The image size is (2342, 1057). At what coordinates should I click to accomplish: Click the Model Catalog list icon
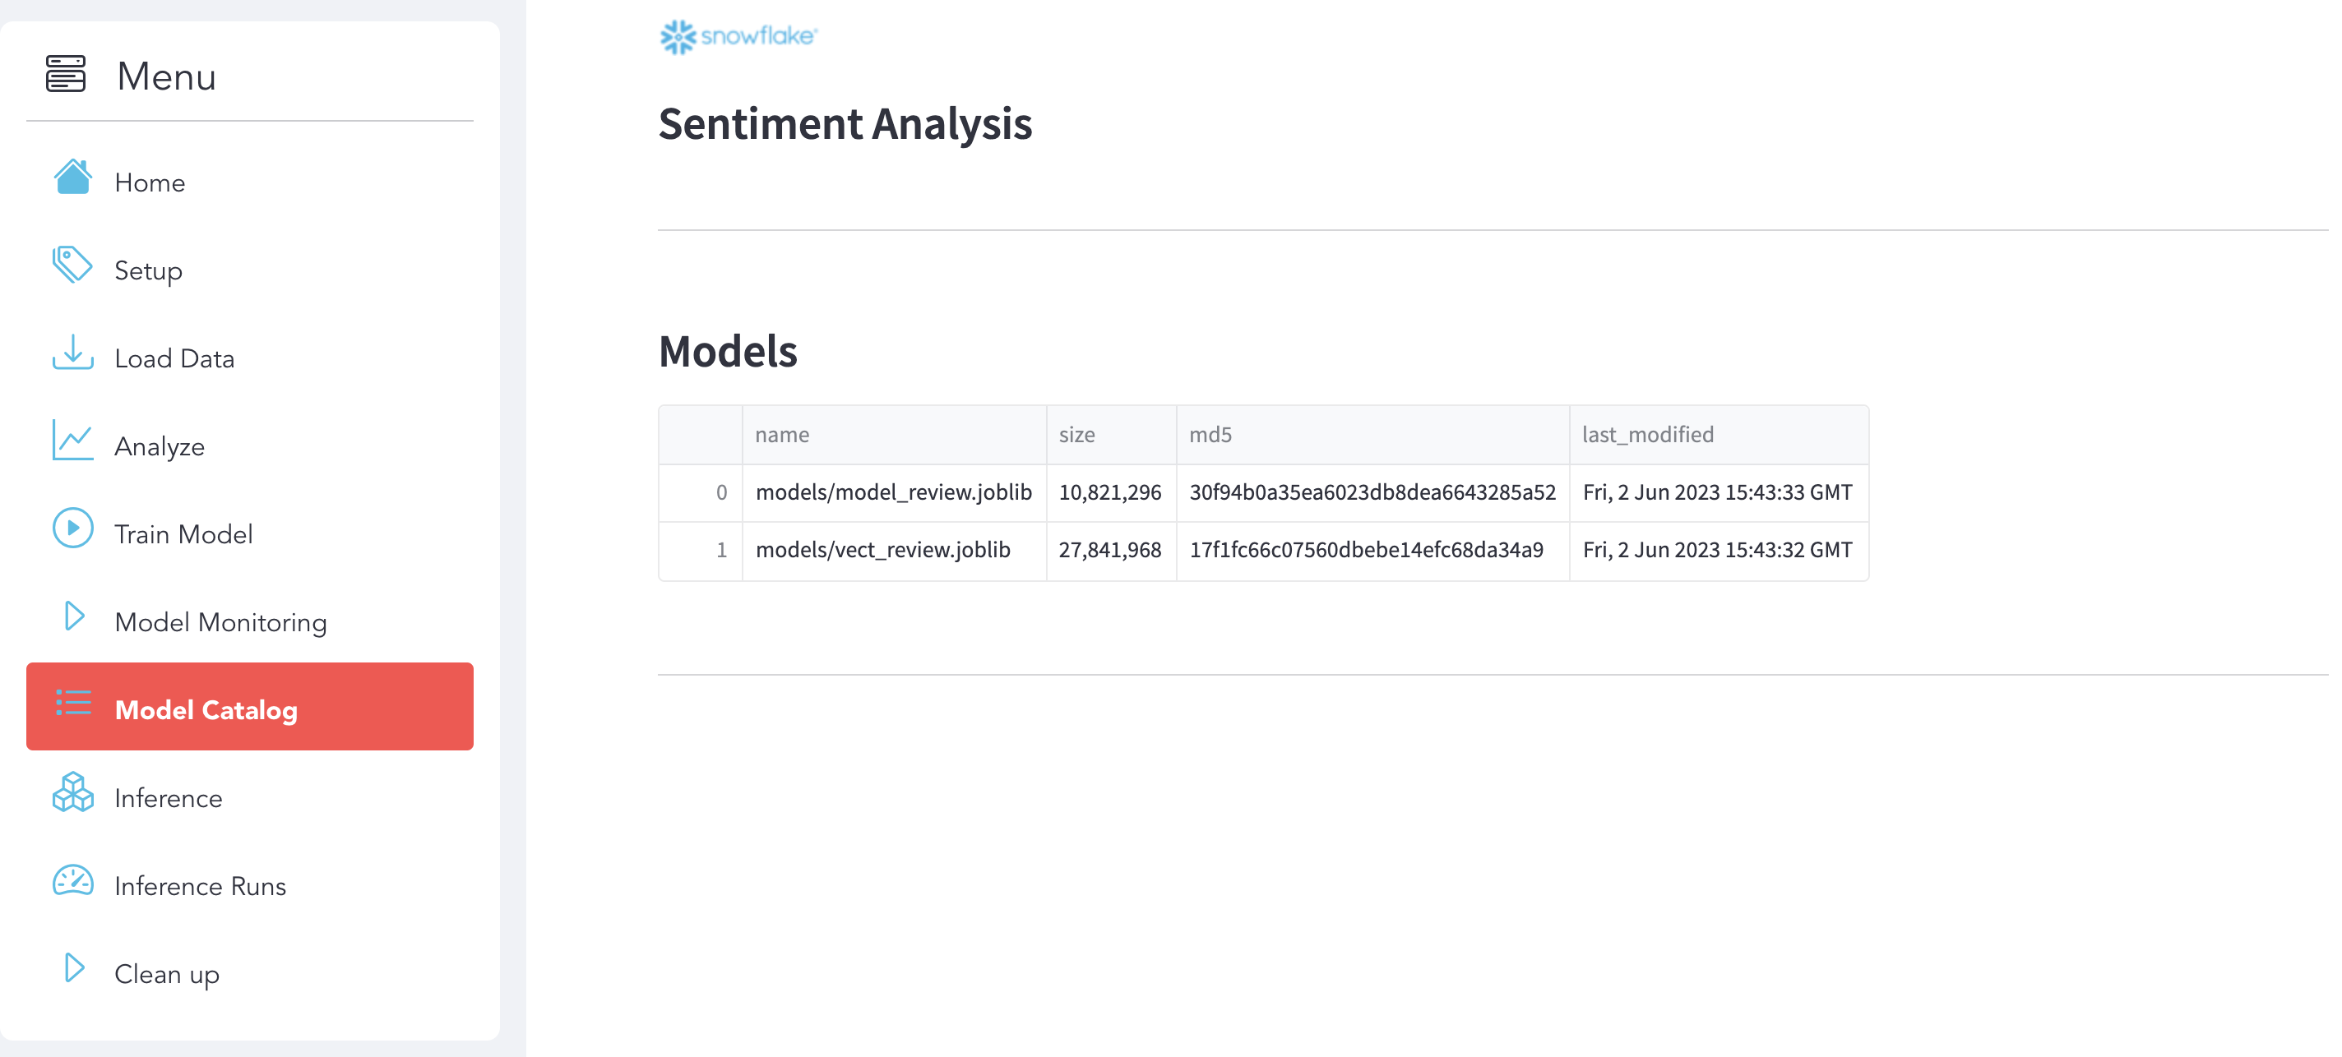[72, 704]
